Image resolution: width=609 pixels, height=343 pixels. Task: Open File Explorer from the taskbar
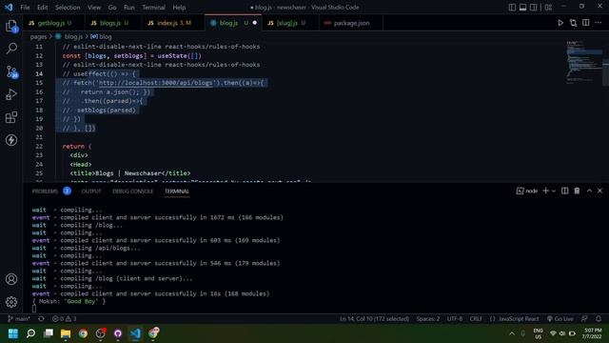[66, 333]
